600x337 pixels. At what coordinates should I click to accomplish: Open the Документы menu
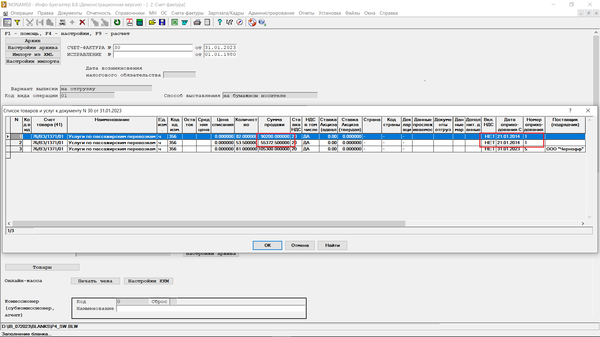[x=70, y=13]
